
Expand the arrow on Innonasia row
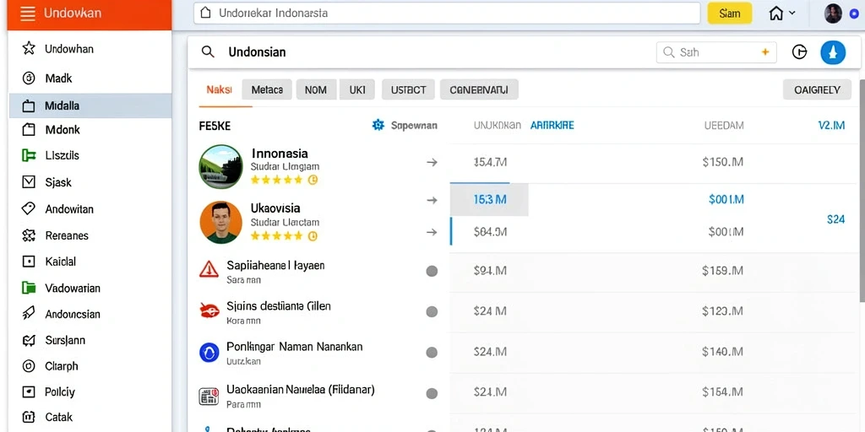[x=432, y=162]
